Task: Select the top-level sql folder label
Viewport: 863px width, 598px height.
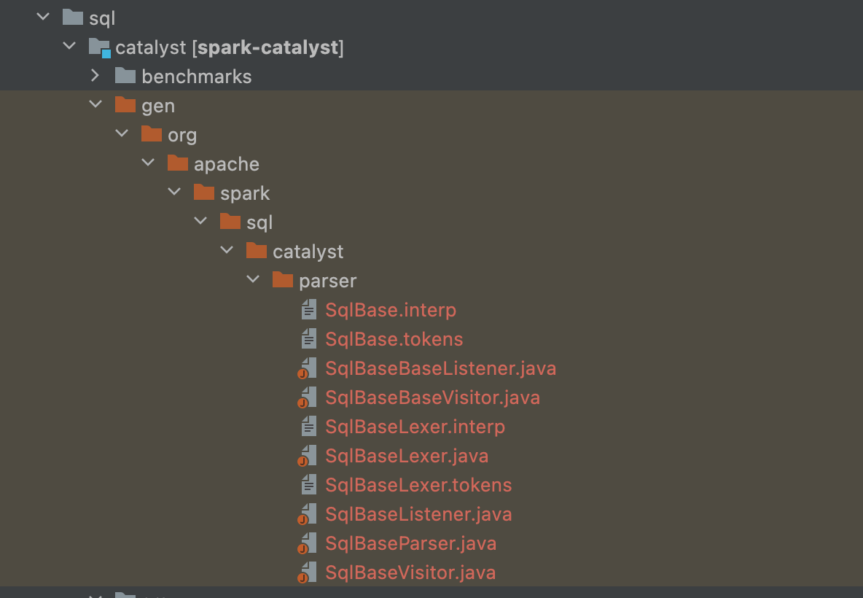Action: 102,18
